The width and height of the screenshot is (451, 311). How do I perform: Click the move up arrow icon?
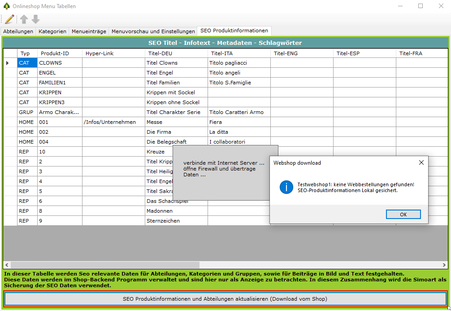[x=24, y=19]
